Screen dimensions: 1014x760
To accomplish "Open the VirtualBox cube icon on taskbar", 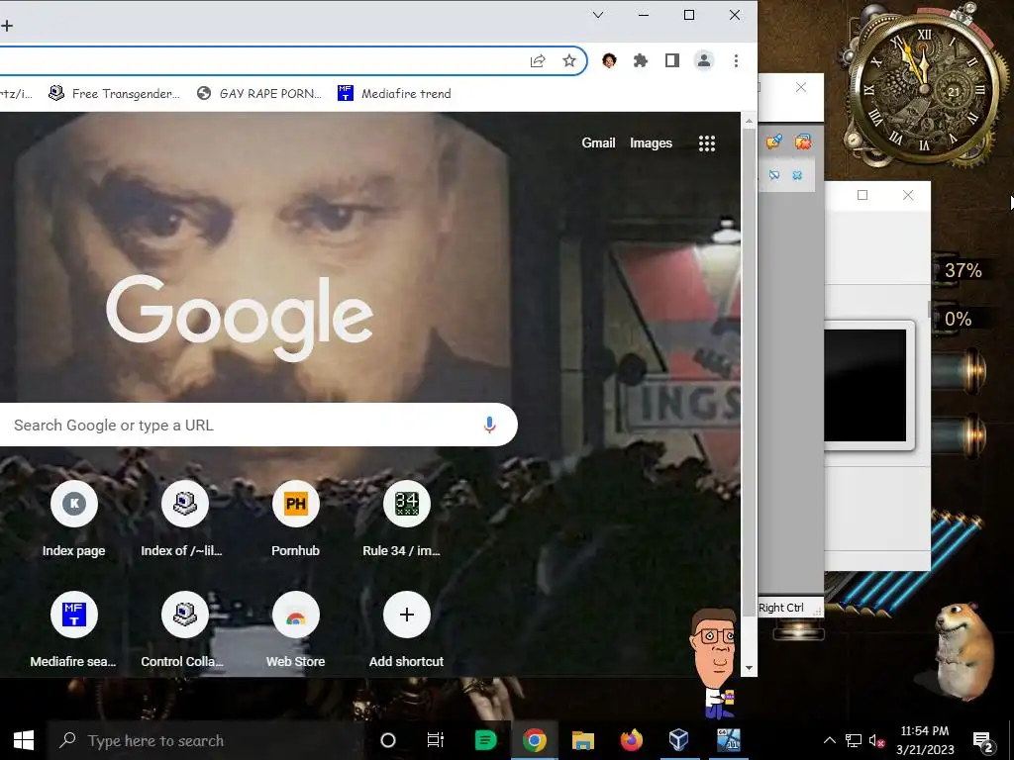I will pos(679,740).
